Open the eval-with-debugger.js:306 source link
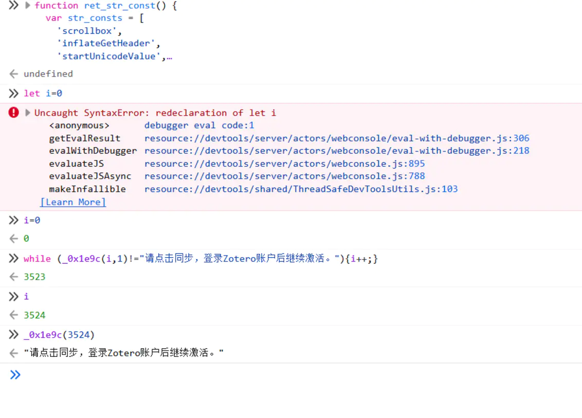 (336, 138)
